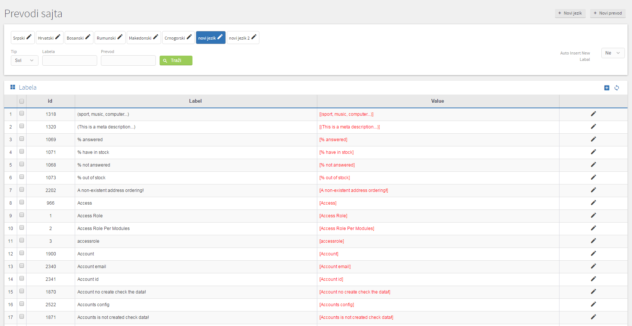Screen dimensions: 632x326
Task: Refresh the Labela table
Action: 617,88
